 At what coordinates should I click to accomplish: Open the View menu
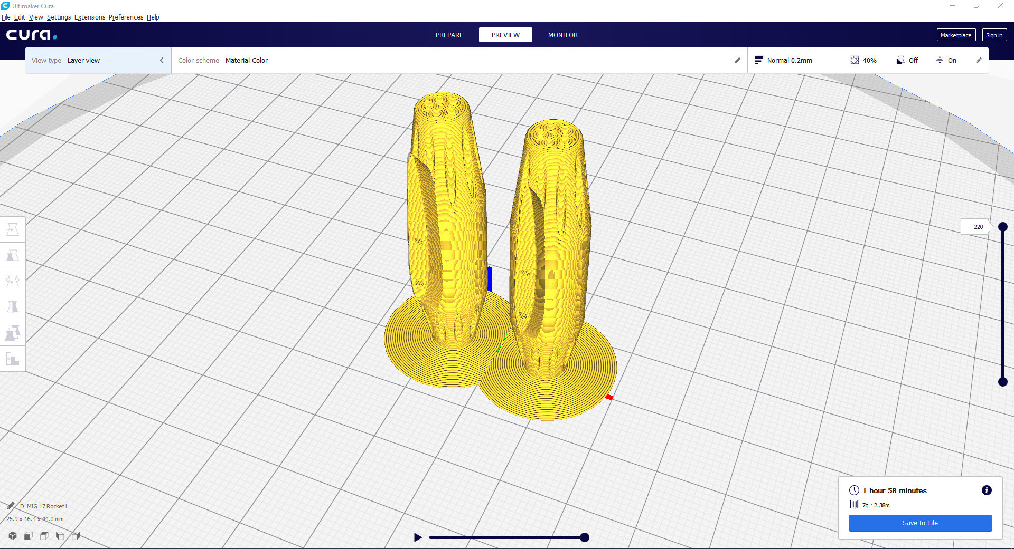(36, 17)
